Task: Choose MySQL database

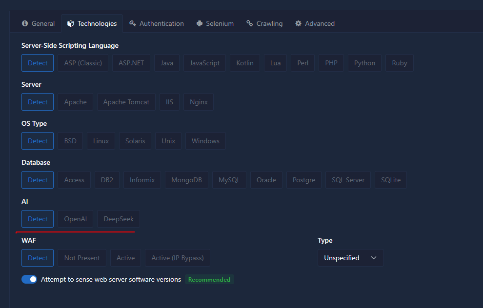Action: (x=229, y=180)
